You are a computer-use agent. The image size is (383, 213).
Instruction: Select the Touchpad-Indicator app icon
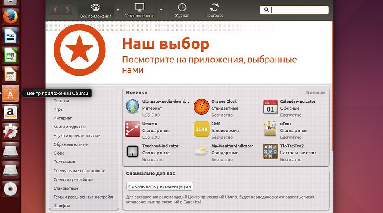pyautogui.click(x=133, y=151)
